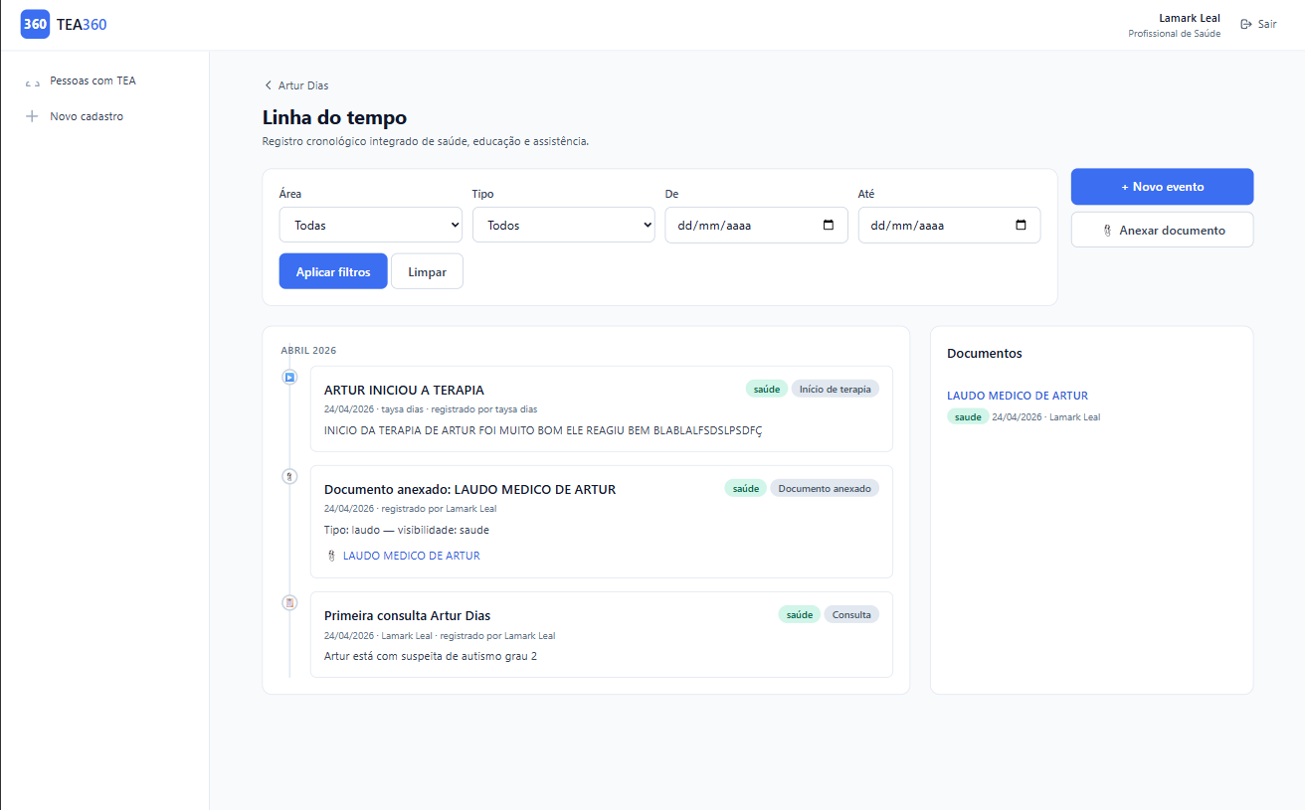Open the calendar picker in De field
1305x810 pixels.
(x=829, y=225)
